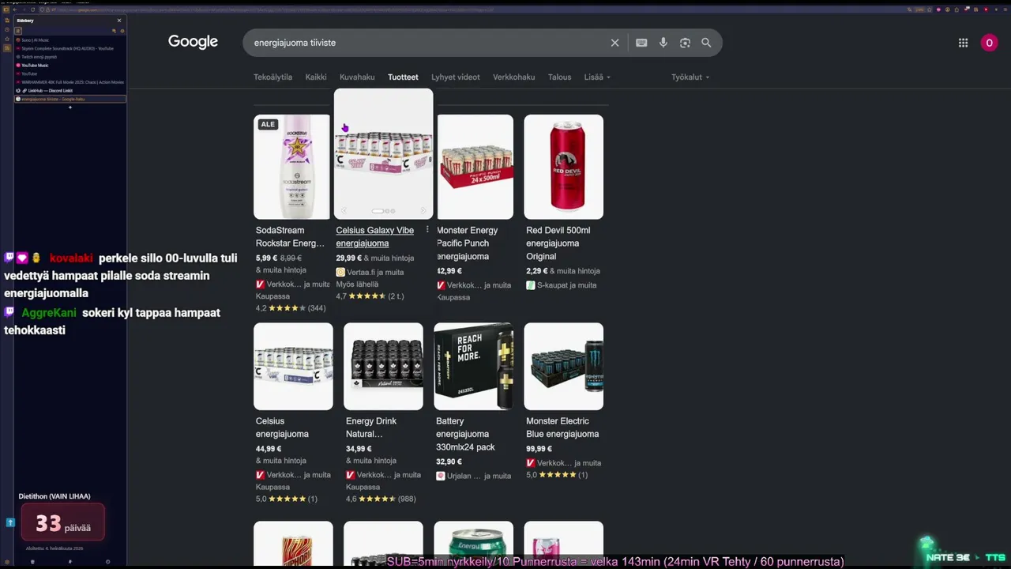Image resolution: width=1011 pixels, height=569 pixels.
Task: Show previous image of Celsius Galaxy Vibe
Action: pyautogui.click(x=344, y=211)
